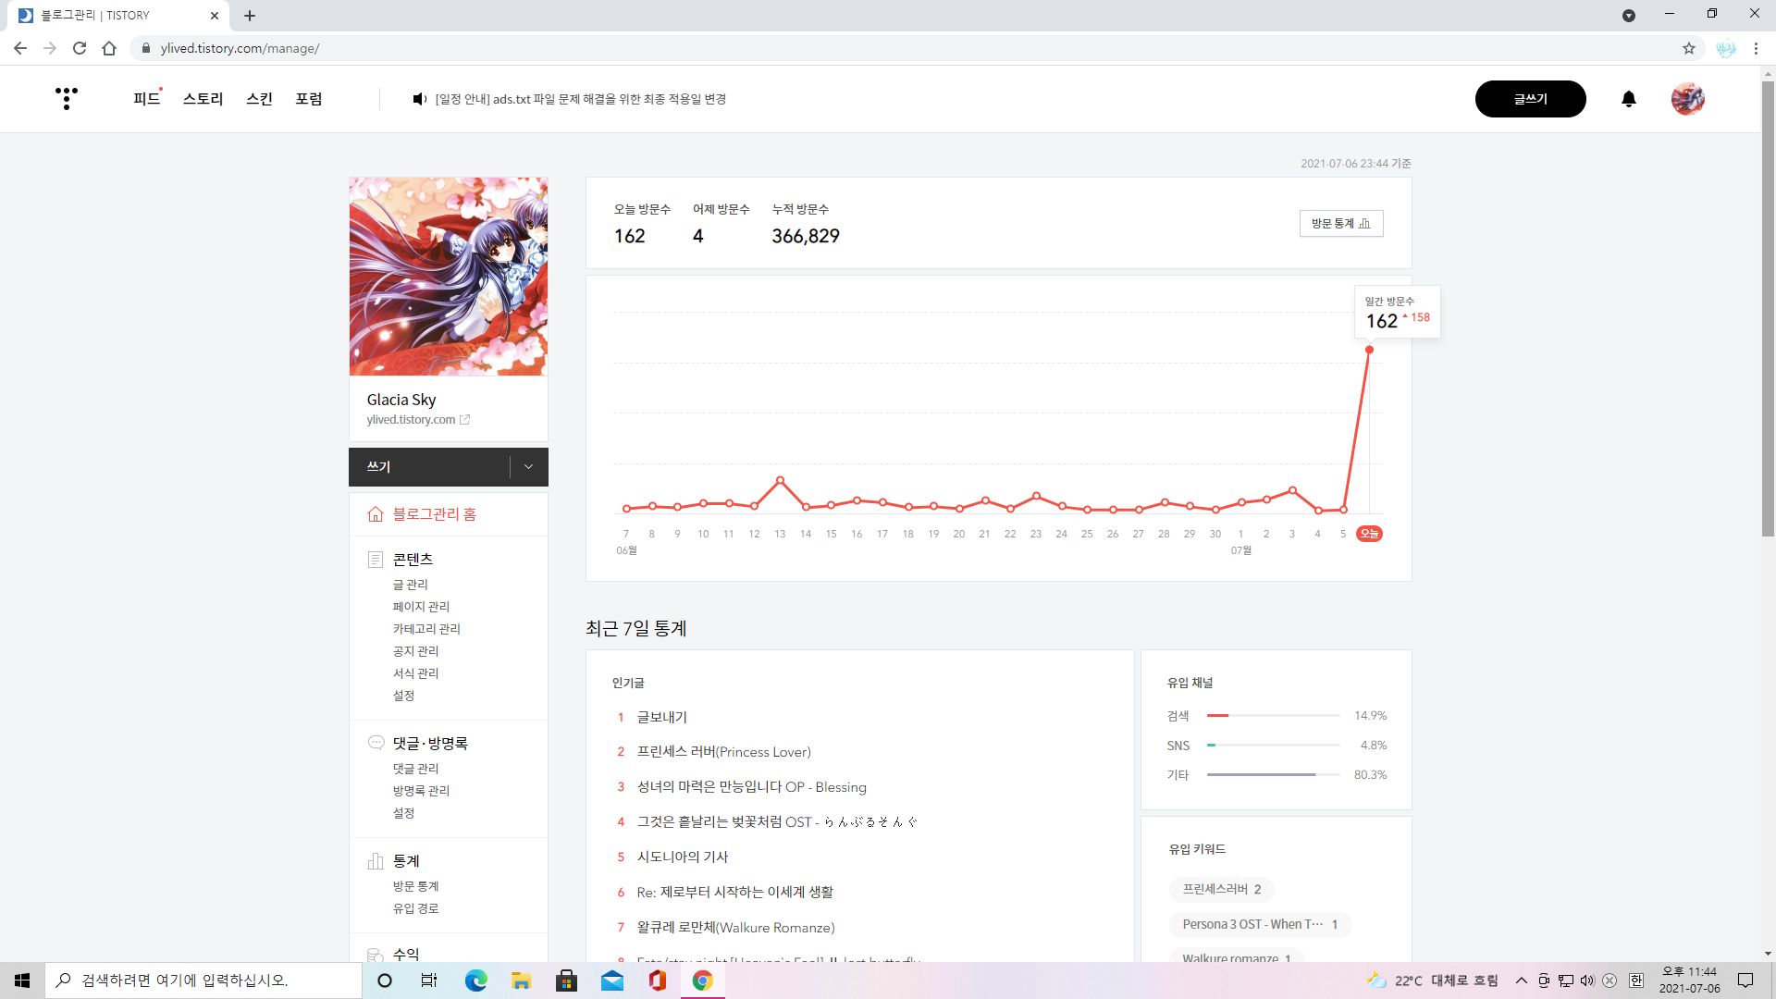Show hidden system tray icons chevron
The image size is (1776, 999).
(1521, 980)
